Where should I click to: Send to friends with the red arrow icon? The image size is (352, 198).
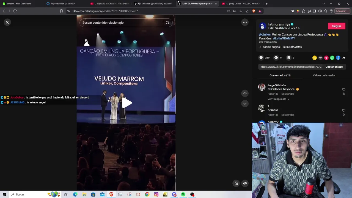click(326, 58)
